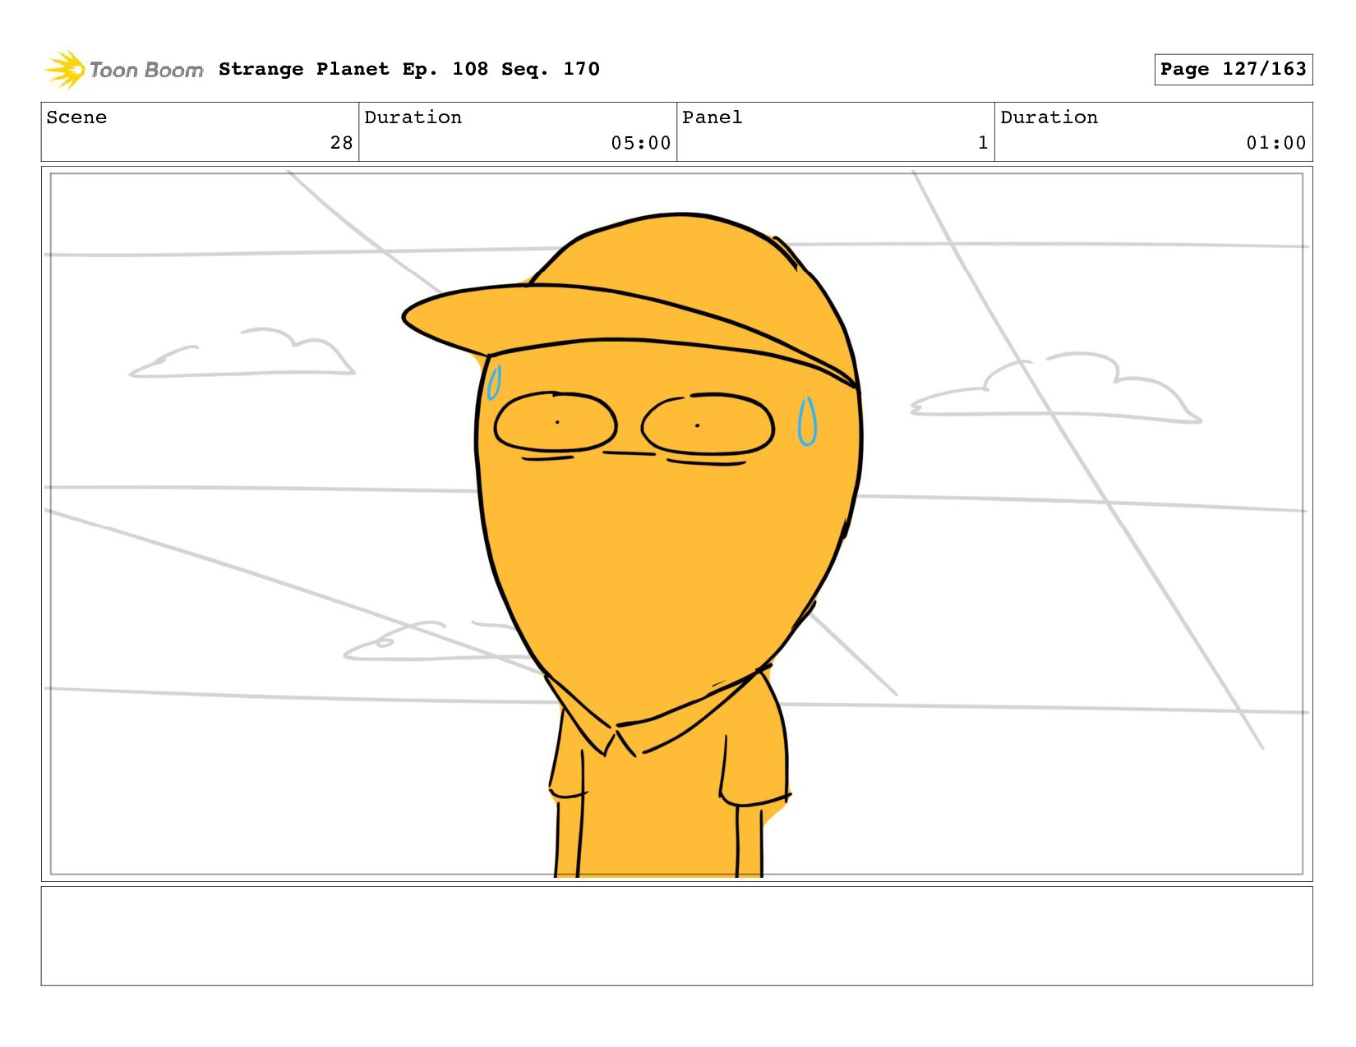Viewport: 1356px width, 1047px height.
Task: Click the 'Page 127/163' box
Action: (x=1233, y=69)
